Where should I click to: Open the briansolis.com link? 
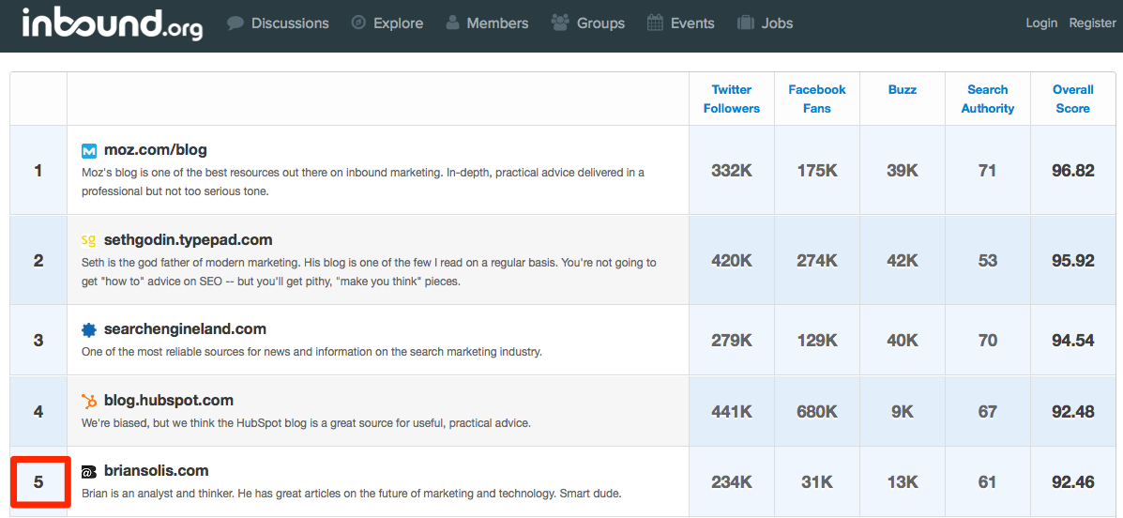tap(156, 471)
